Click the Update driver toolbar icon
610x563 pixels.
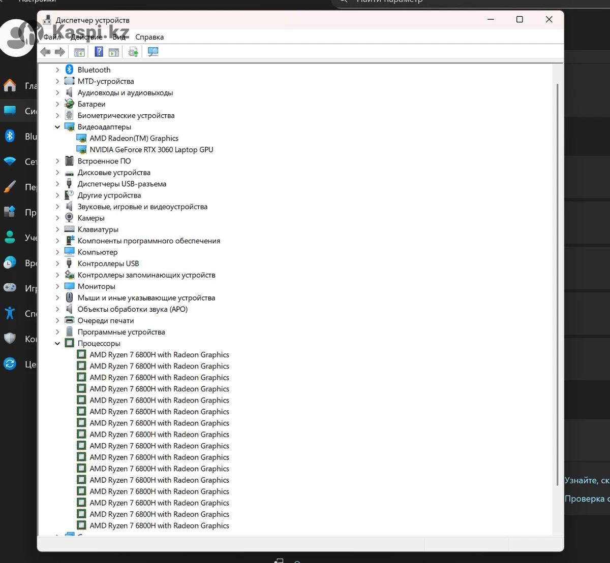(x=133, y=52)
